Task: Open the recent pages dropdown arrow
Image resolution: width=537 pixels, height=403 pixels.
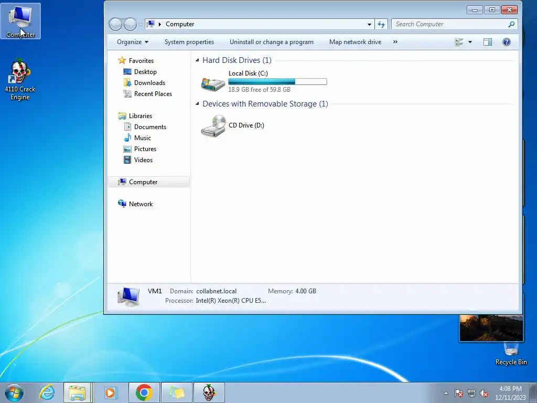Action: 140,24
